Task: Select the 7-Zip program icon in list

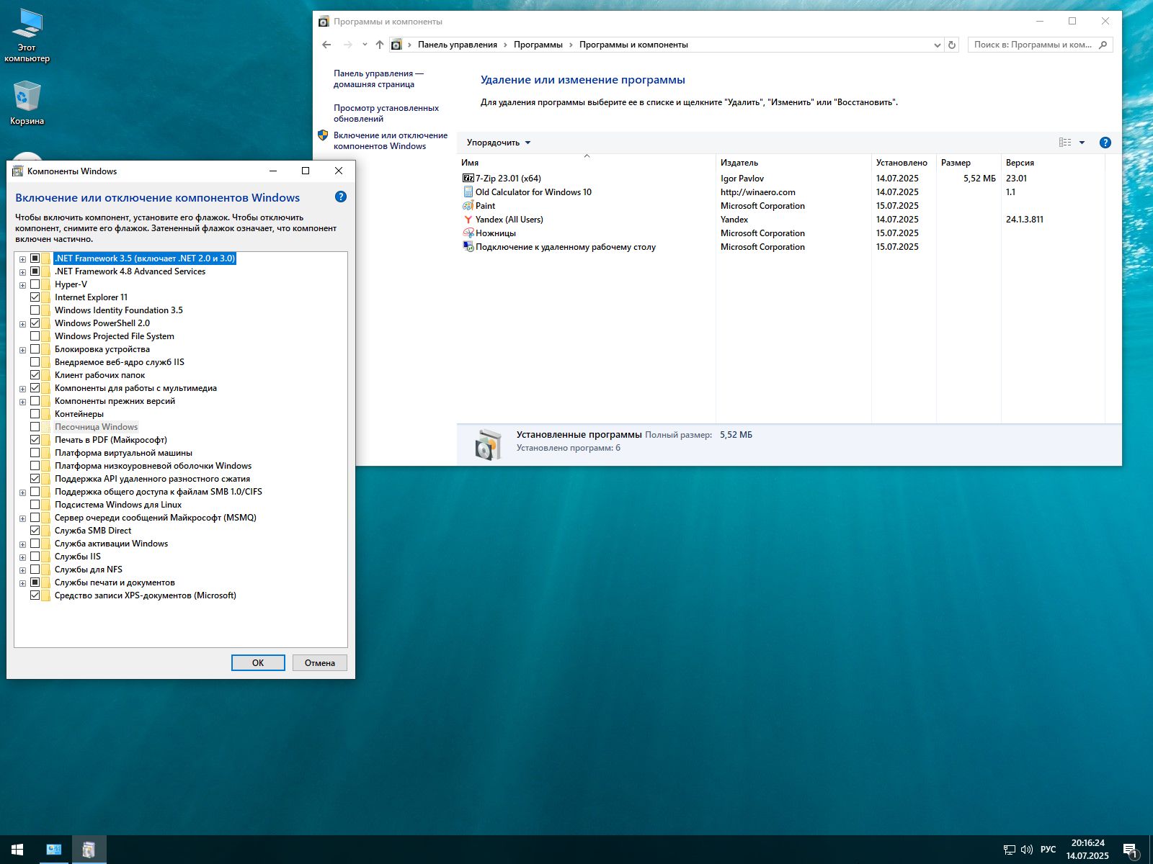Action: tap(468, 178)
